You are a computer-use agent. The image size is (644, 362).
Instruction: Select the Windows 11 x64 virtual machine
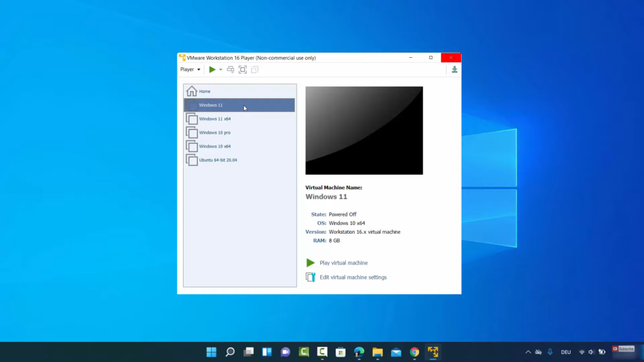click(x=214, y=119)
